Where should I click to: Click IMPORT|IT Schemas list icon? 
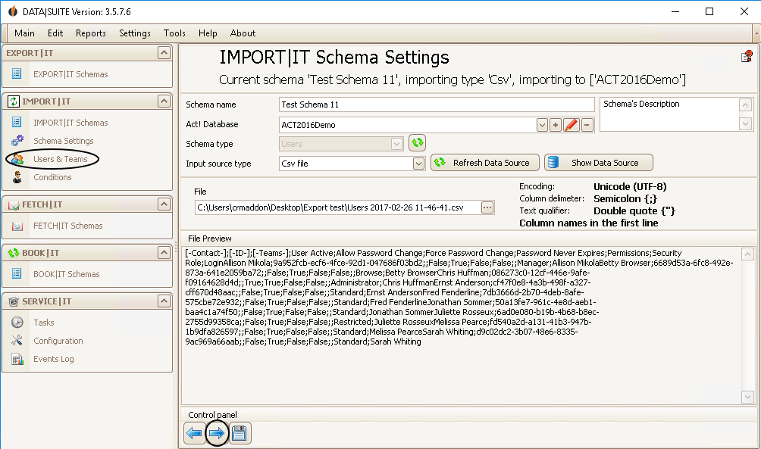17,122
